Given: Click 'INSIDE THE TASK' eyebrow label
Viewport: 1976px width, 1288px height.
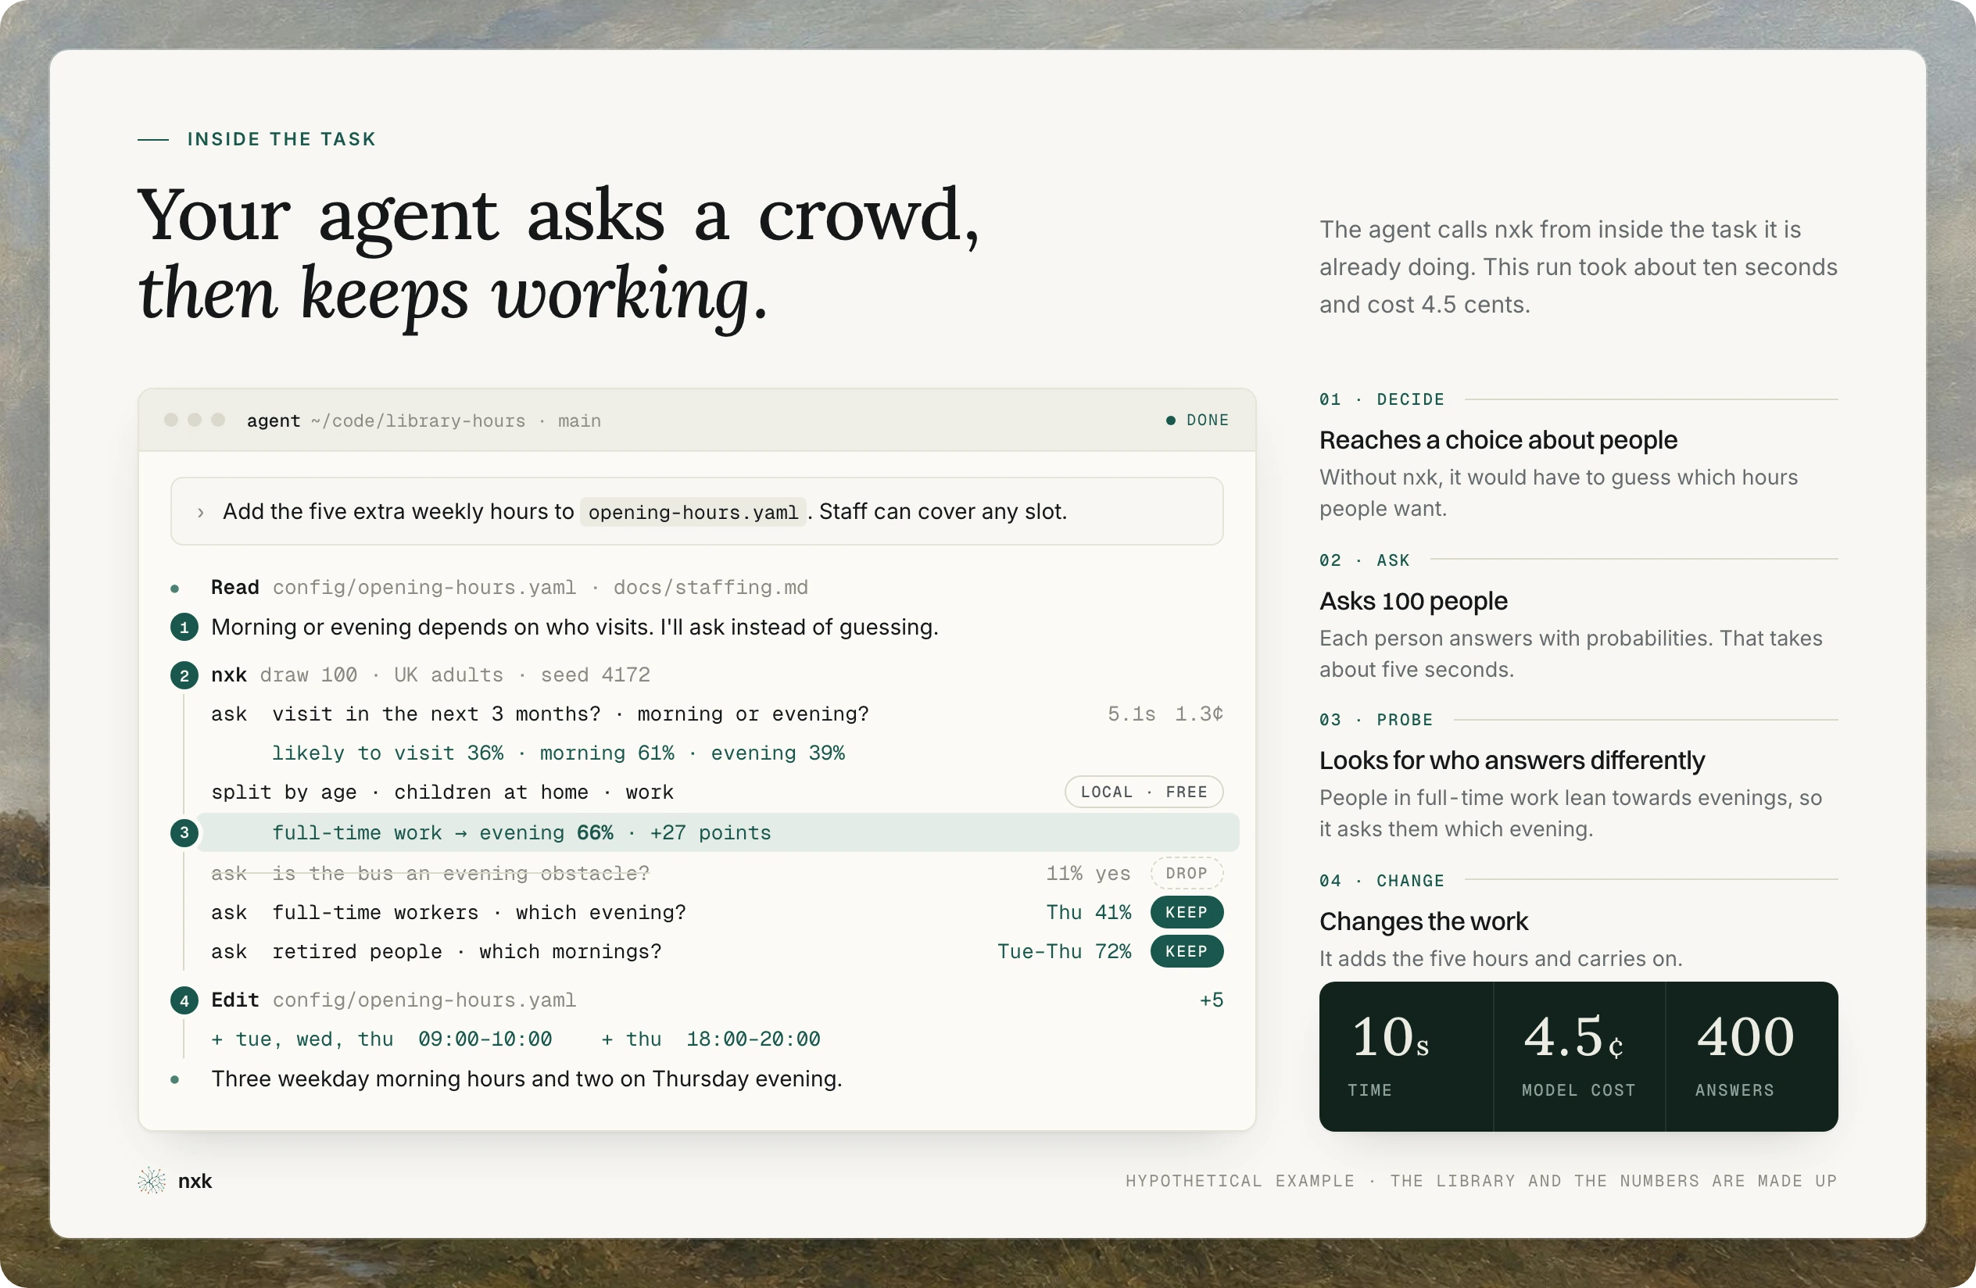Looking at the screenshot, I should coord(281,138).
